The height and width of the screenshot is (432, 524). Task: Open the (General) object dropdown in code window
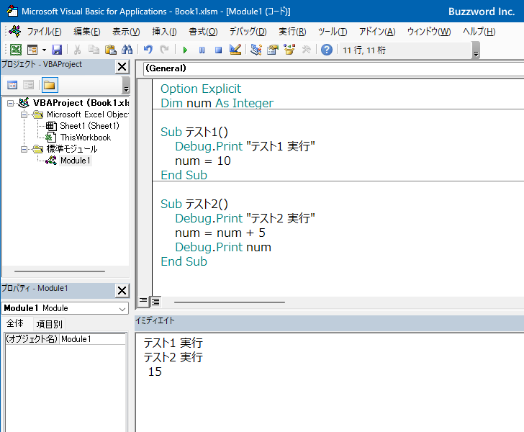click(x=333, y=68)
